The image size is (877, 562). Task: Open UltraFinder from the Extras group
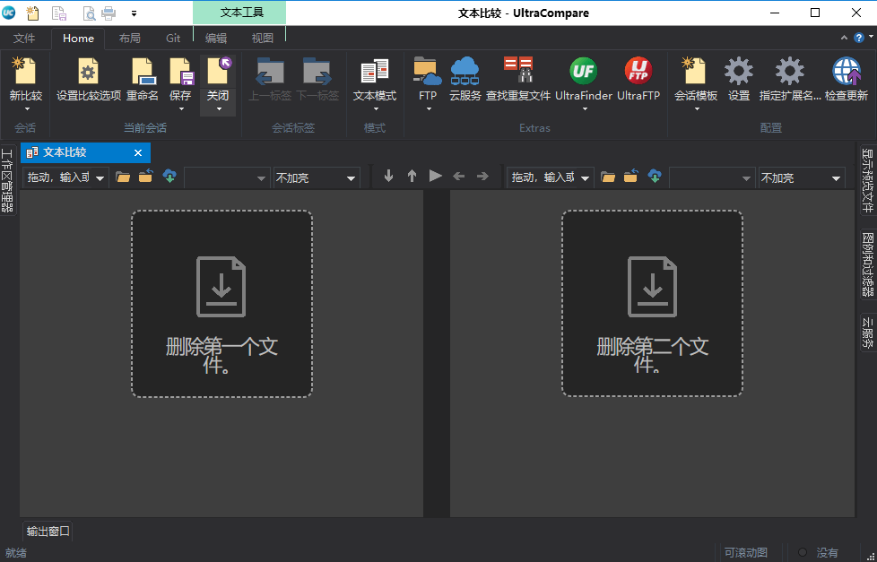pyautogui.click(x=582, y=81)
